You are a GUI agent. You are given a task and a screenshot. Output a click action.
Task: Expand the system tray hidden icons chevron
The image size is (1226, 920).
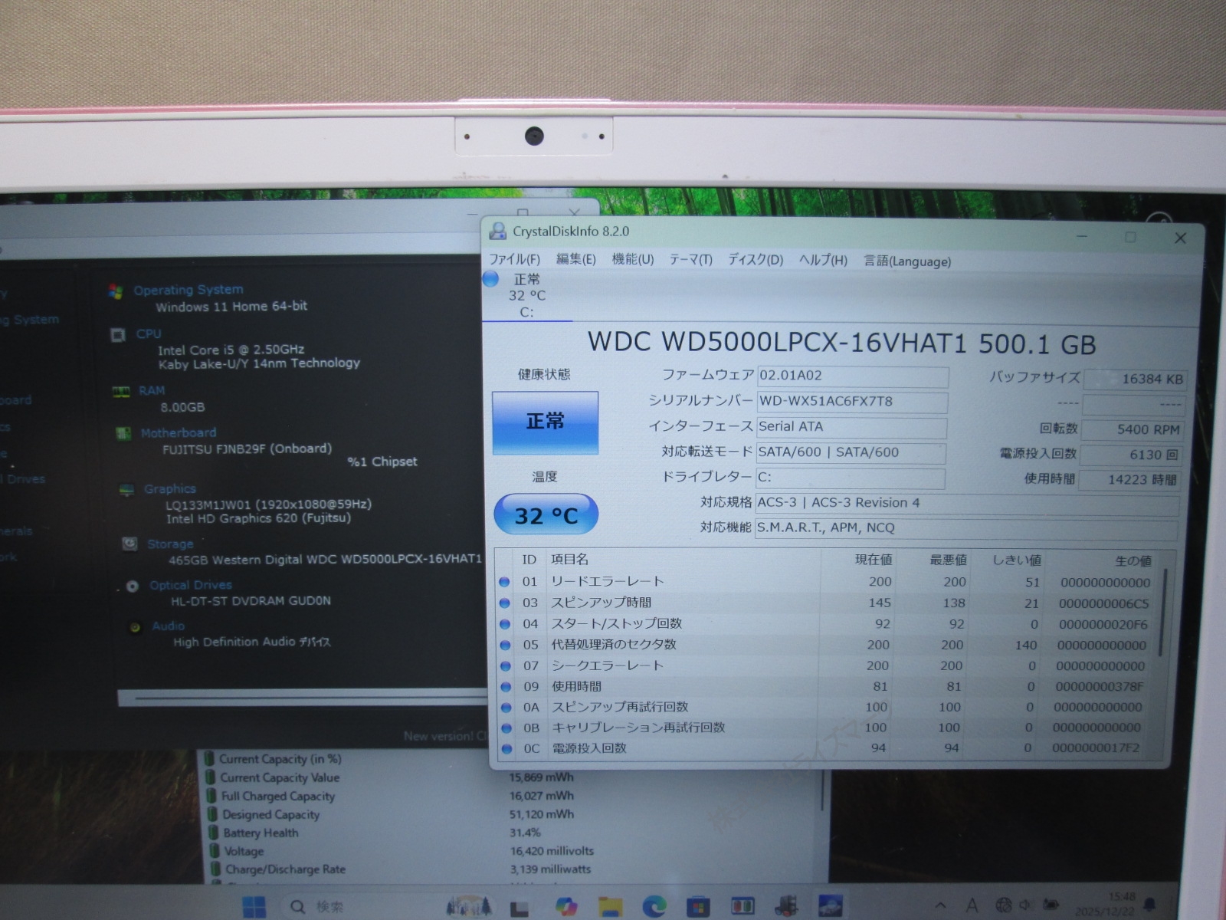(x=940, y=906)
